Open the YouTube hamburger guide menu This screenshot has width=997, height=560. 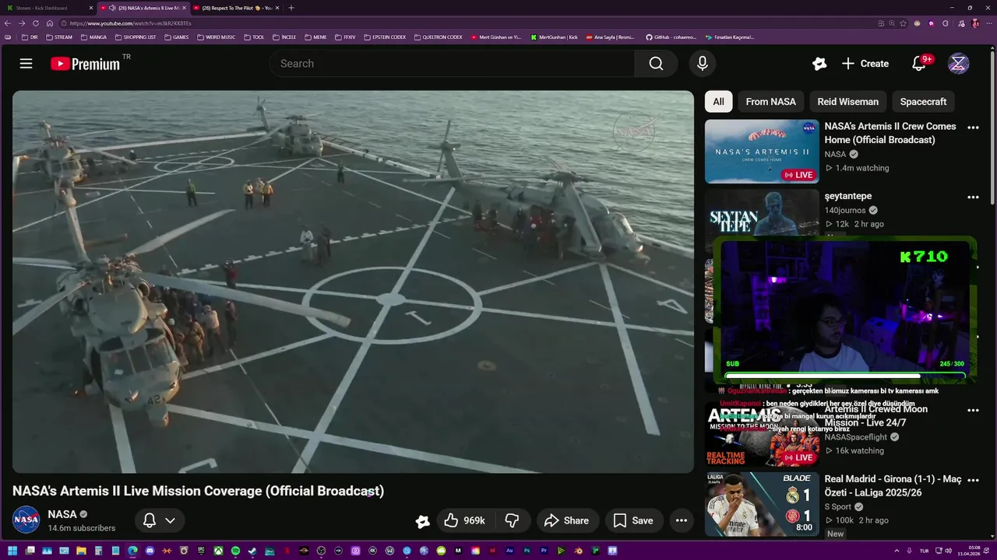[26, 64]
